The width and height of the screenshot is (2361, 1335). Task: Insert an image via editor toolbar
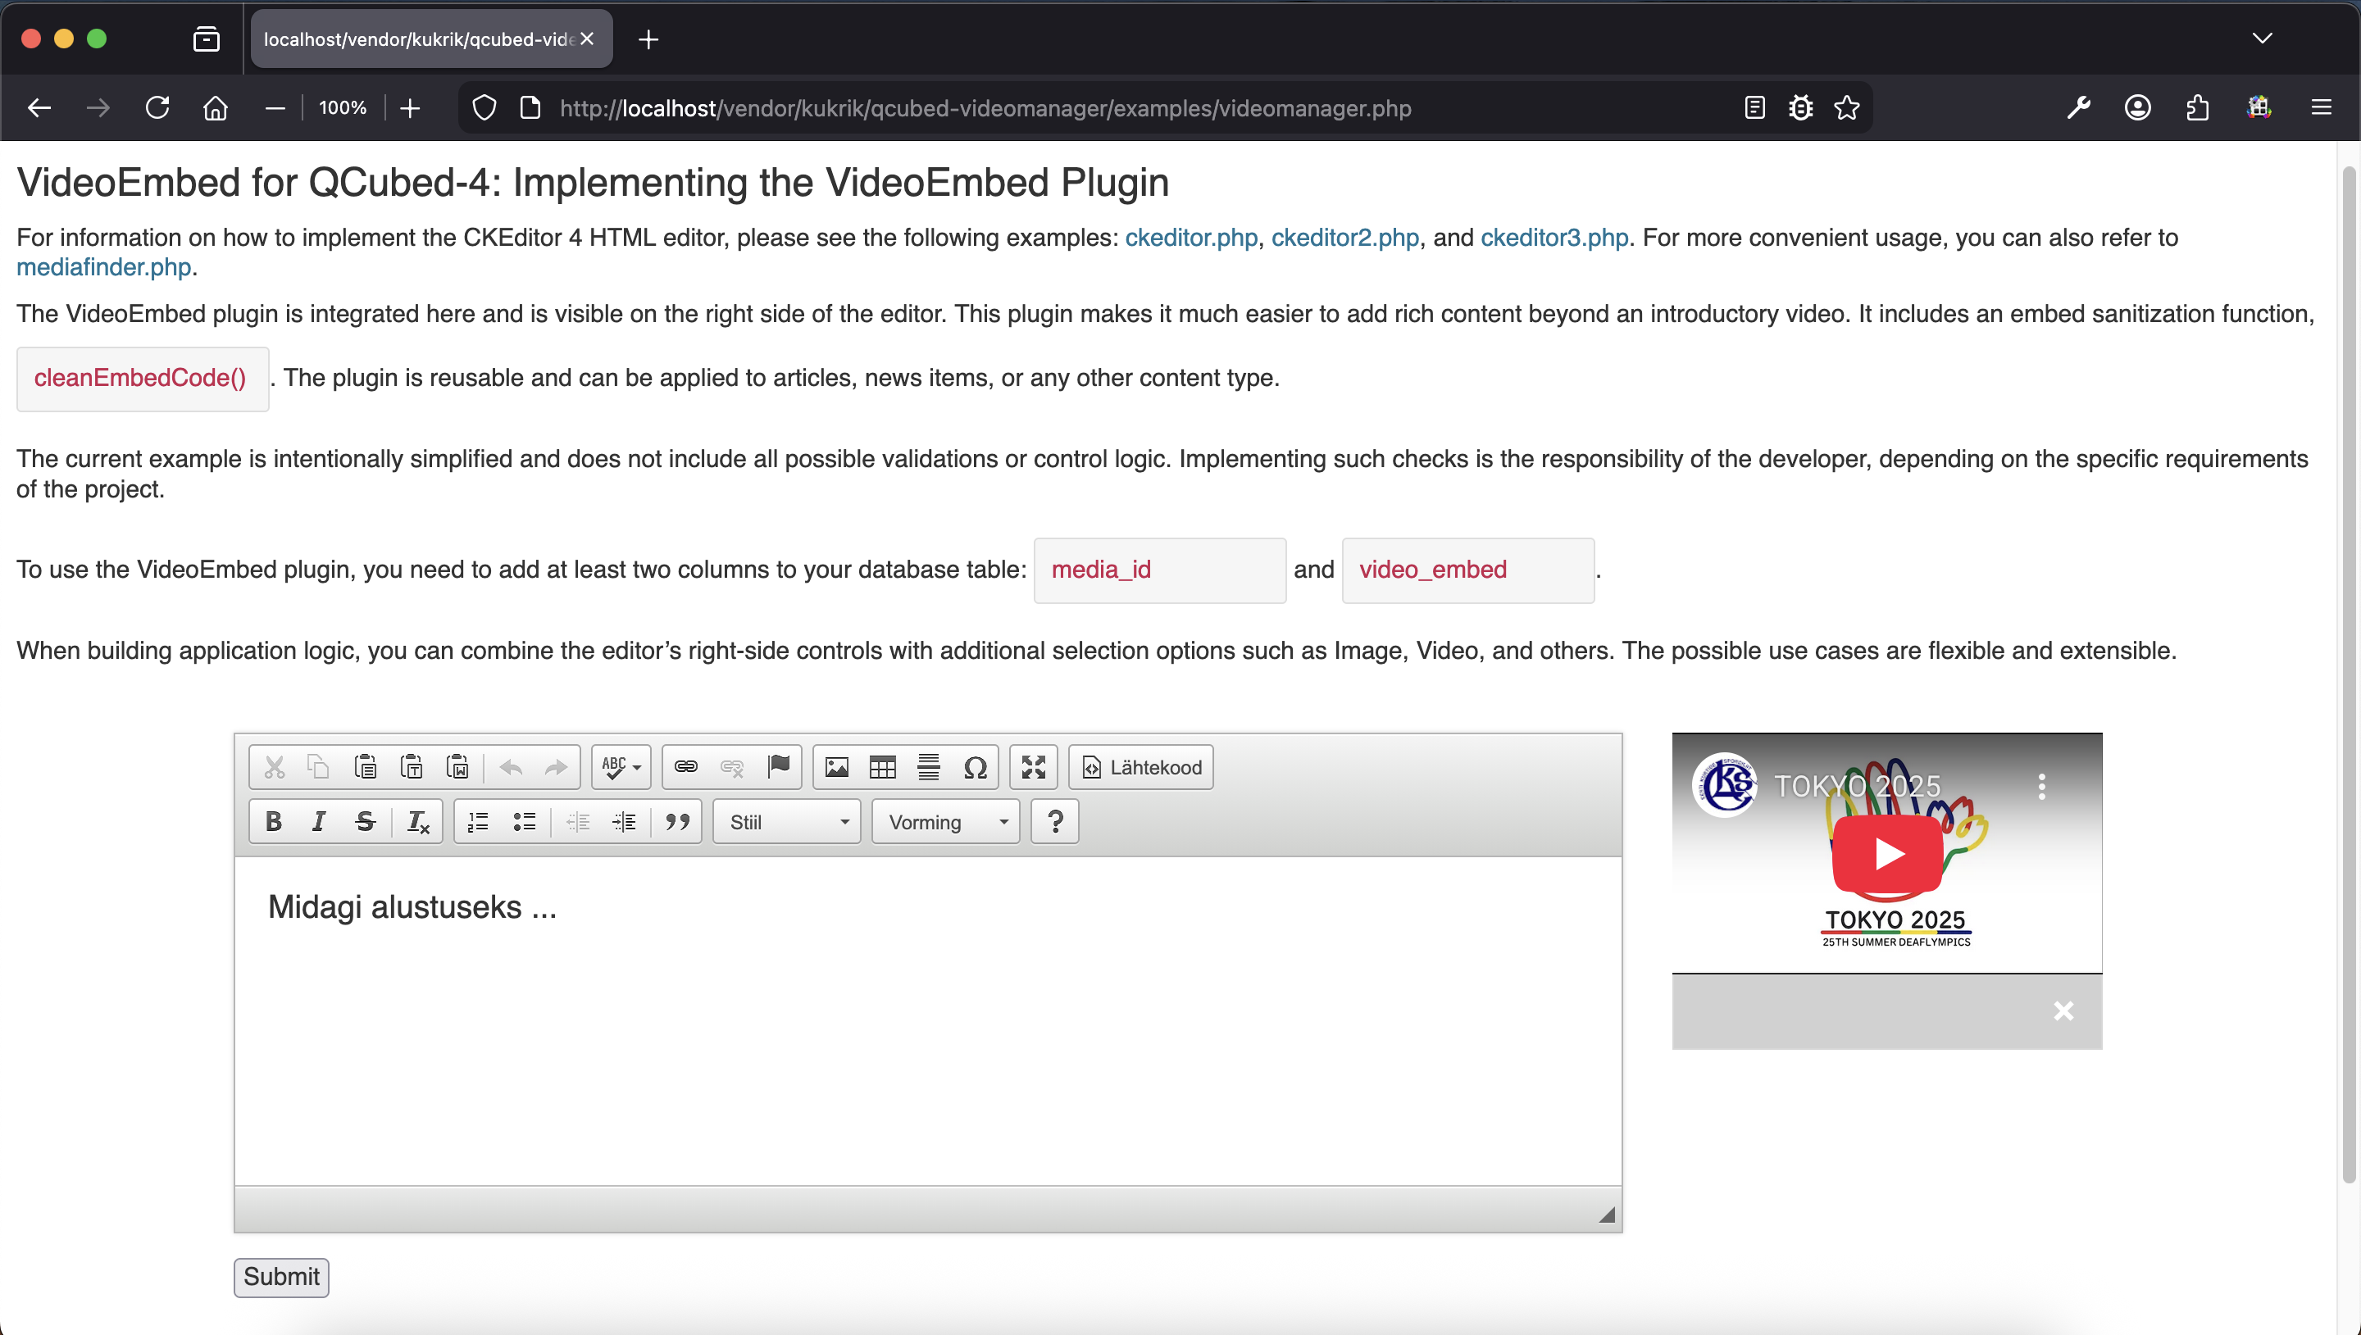836,766
